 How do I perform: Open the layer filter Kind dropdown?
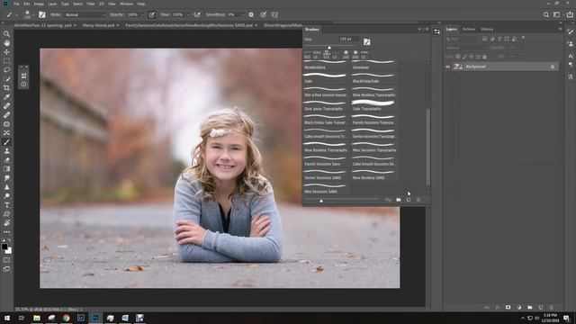coord(463,39)
